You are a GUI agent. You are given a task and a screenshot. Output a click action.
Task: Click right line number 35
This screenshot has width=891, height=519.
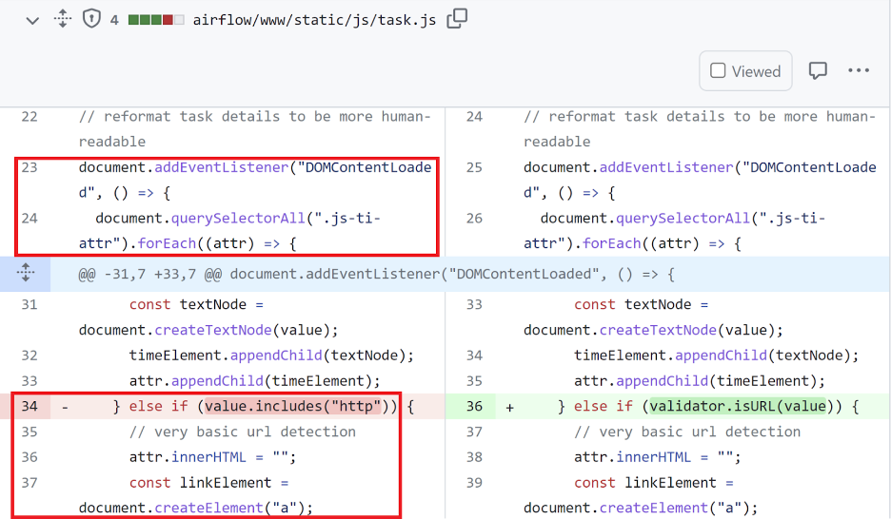tap(474, 381)
